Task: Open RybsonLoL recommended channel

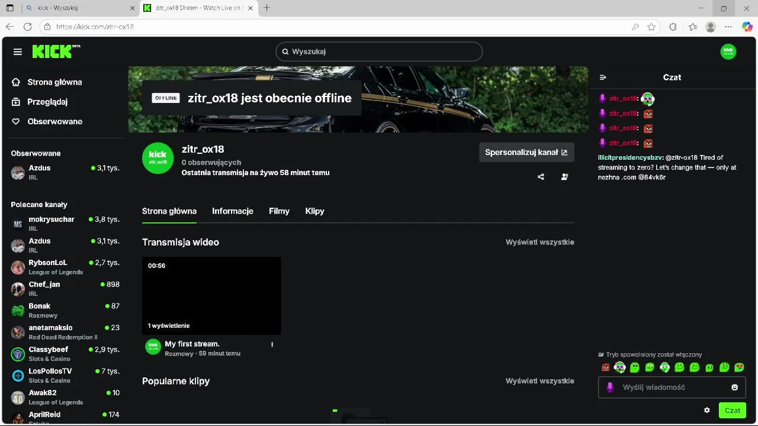Action: [x=65, y=267]
